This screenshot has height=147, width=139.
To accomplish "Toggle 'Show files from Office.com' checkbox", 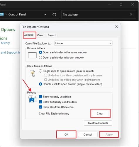I will (x=40, y=107).
